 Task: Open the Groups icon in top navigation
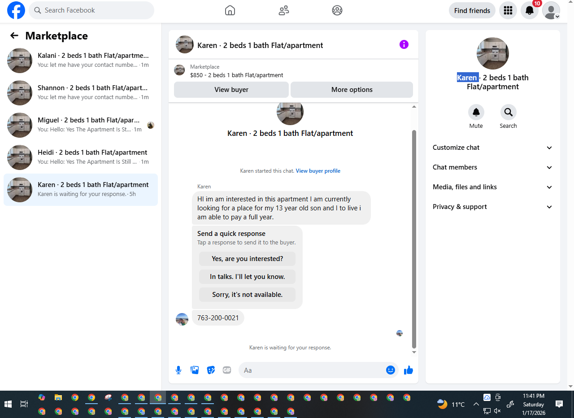coord(337,10)
